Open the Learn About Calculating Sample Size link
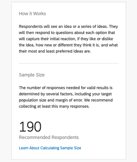Screen dimensions: 137x162 click(x=50, y=148)
